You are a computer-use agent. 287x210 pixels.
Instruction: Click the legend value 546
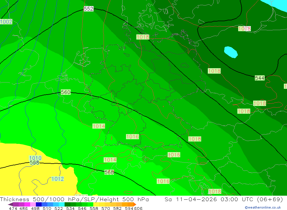pos(82,208)
